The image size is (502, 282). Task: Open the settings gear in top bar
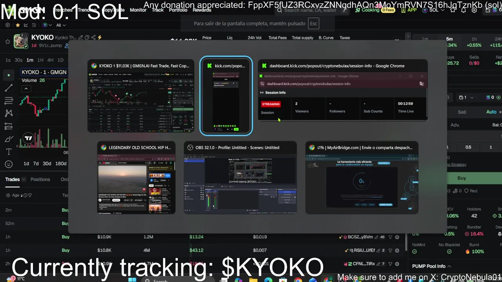tap(474, 10)
